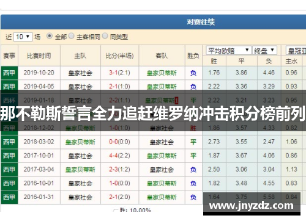The width and height of the screenshot is (306, 221).
Task: Click the 西甲 league tag in 2017-03-04 row
Action: coord(9,170)
